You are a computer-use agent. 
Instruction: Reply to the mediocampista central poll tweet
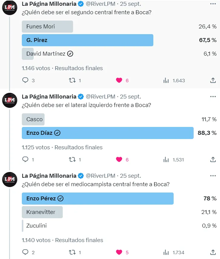click(x=25, y=252)
